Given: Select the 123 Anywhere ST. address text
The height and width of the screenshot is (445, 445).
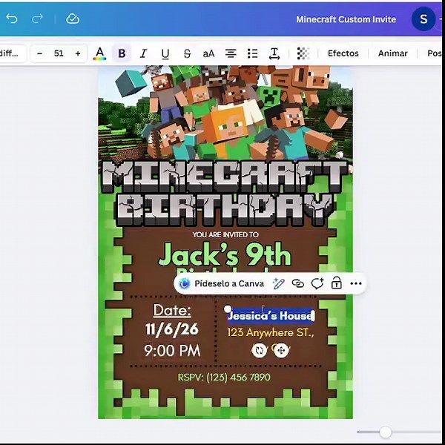Looking at the screenshot, I should 271,332.
